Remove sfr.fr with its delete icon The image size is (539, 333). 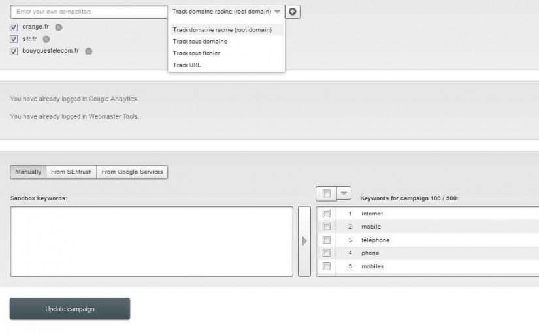coord(46,39)
